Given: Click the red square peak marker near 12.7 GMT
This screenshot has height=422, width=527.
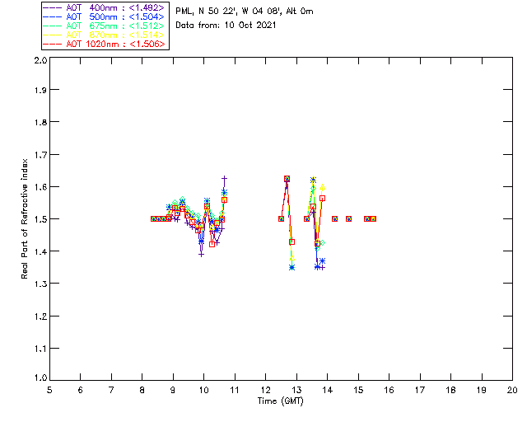Looking at the screenshot, I should pyautogui.click(x=287, y=179).
